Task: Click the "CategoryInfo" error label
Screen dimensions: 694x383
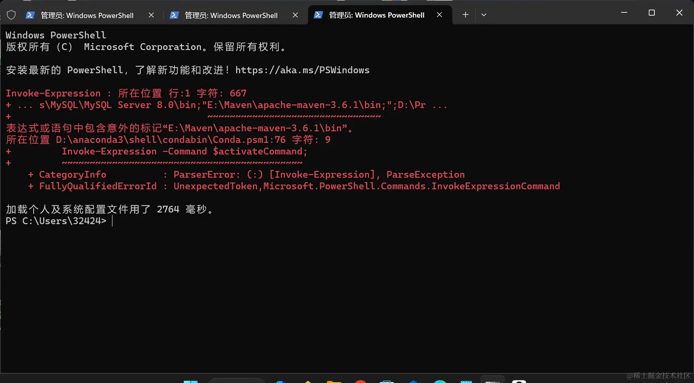Action: [x=72, y=174]
